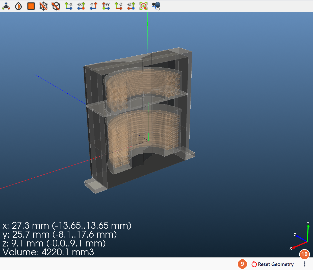Click the solid orange square icon
The height and width of the screenshot is (270, 313).
pyautogui.click(x=31, y=6)
